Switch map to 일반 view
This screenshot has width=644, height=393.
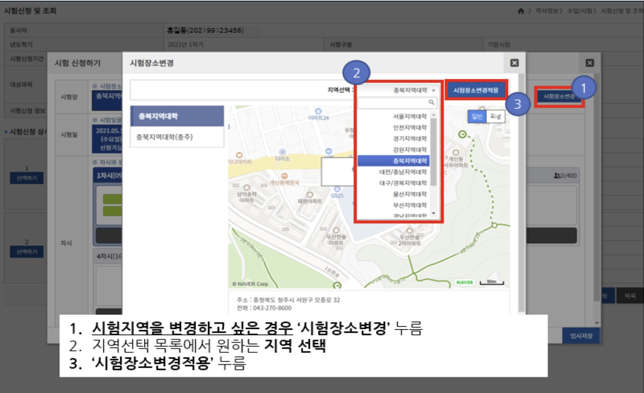(477, 117)
